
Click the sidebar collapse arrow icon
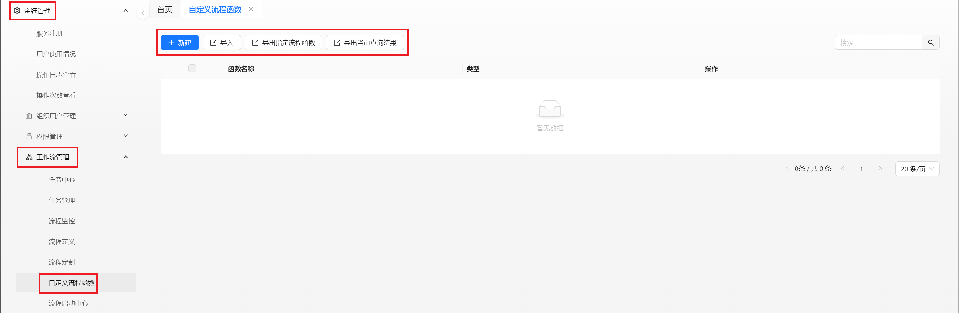coord(142,13)
